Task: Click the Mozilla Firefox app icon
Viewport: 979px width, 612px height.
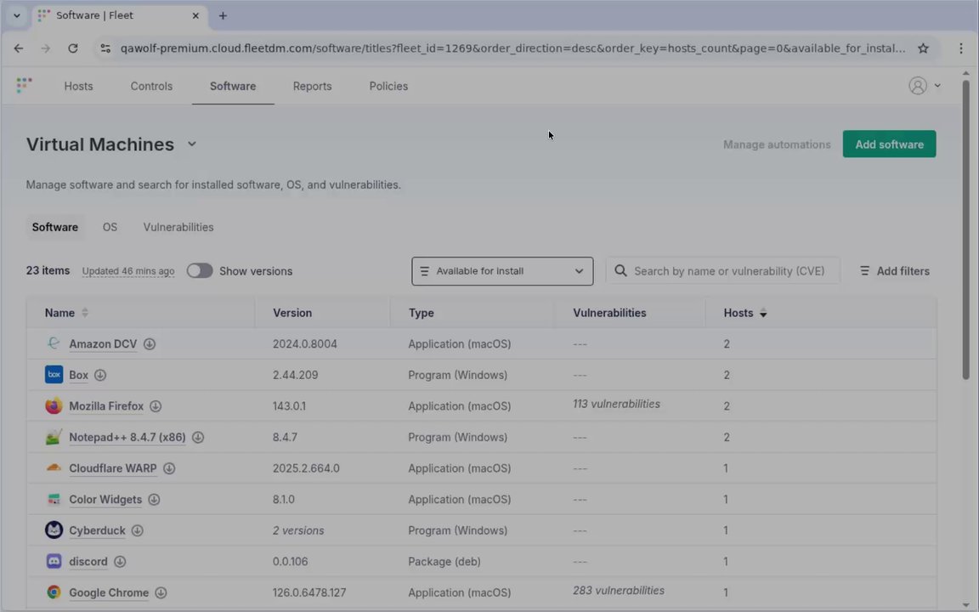Action: 54,405
